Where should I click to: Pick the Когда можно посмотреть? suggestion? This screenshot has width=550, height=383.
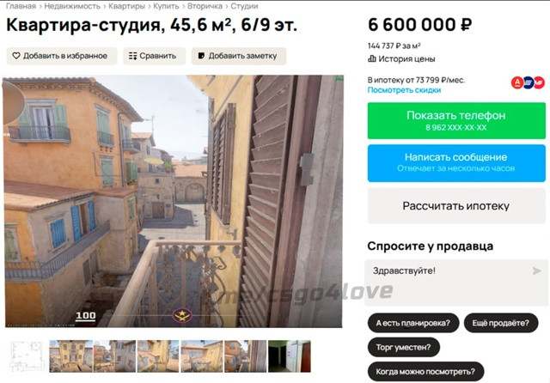coord(425,372)
